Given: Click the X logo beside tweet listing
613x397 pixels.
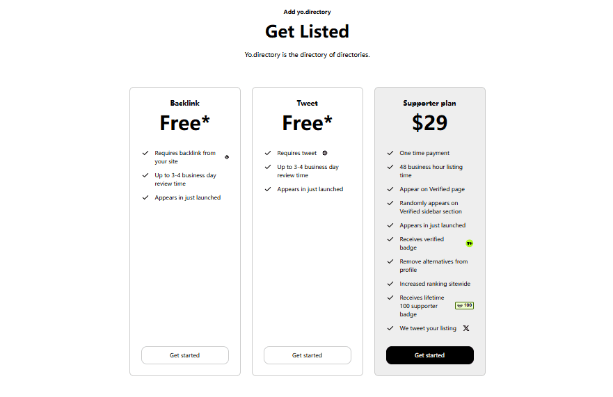Looking at the screenshot, I should (x=466, y=328).
